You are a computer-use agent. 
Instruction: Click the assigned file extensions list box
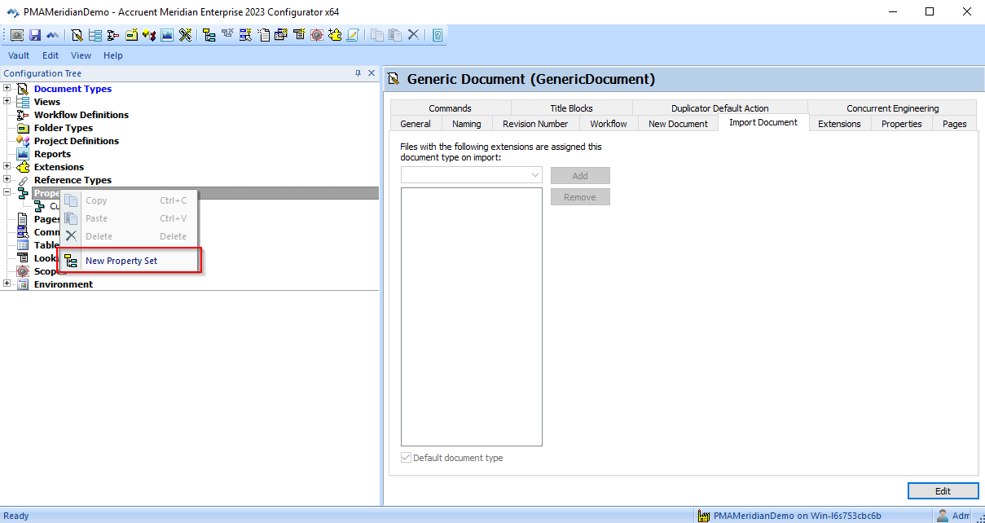coord(472,317)
